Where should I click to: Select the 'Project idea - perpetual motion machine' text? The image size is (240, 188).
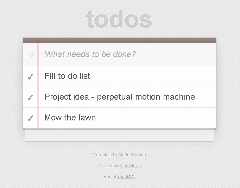point(120,97)
